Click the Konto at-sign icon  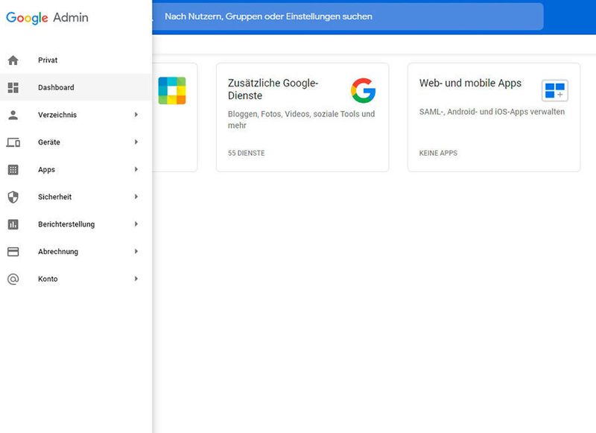click(x=13, y=279)
